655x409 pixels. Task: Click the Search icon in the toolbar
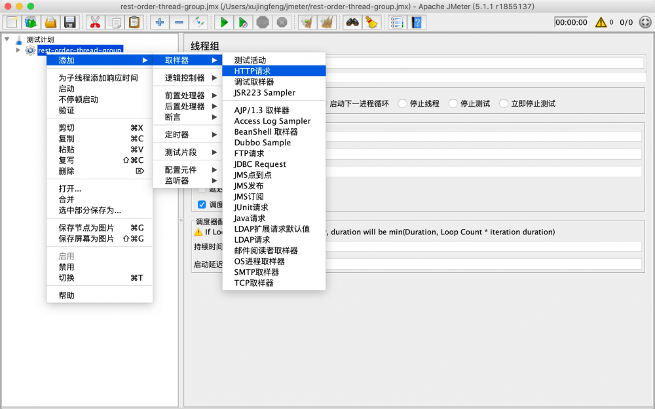pyautogui.click(x=352, y=22)
